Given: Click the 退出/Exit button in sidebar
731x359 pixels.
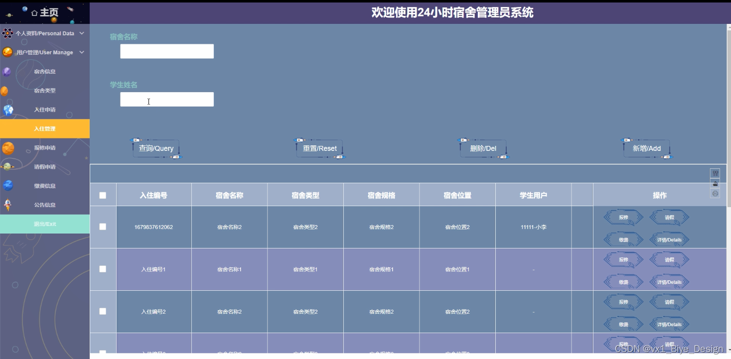Looking at the screenshot, I should coord(45,224).
